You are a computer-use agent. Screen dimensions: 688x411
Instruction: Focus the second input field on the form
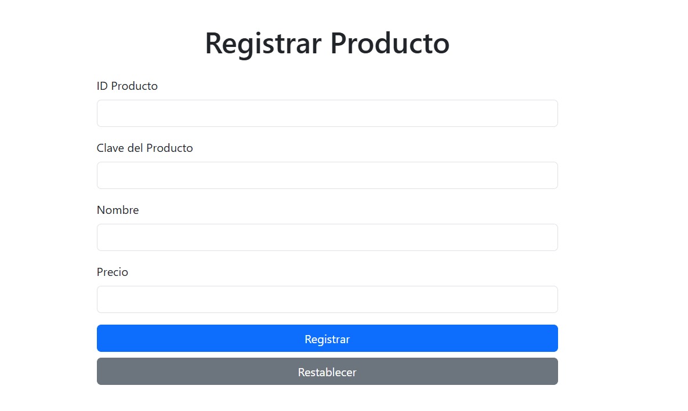click(327, 175)
